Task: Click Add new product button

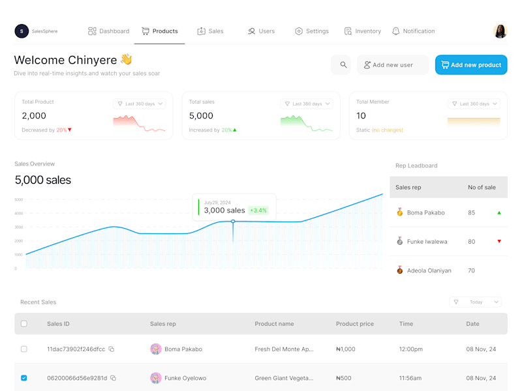Action: pos(471,65)
